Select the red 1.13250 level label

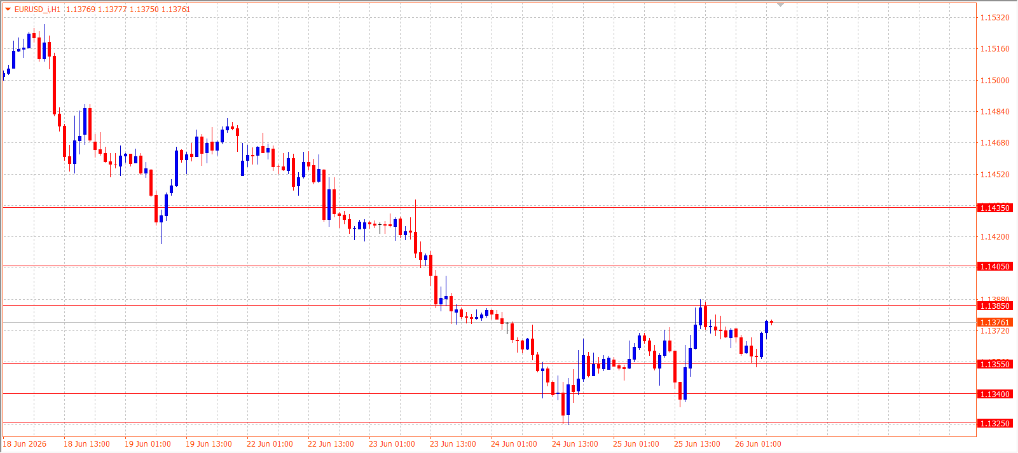995,423
